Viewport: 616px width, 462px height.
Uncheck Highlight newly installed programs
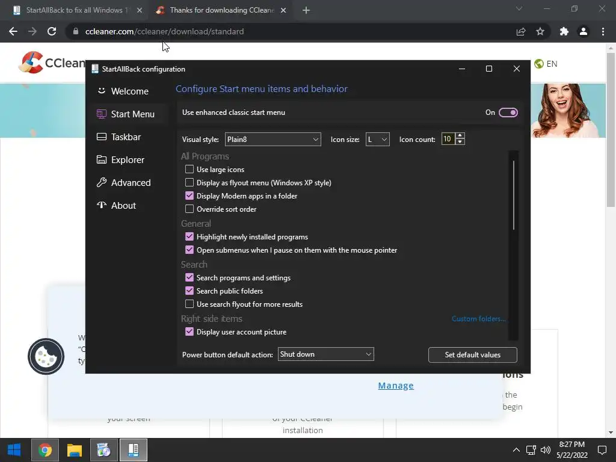[189, 236]
